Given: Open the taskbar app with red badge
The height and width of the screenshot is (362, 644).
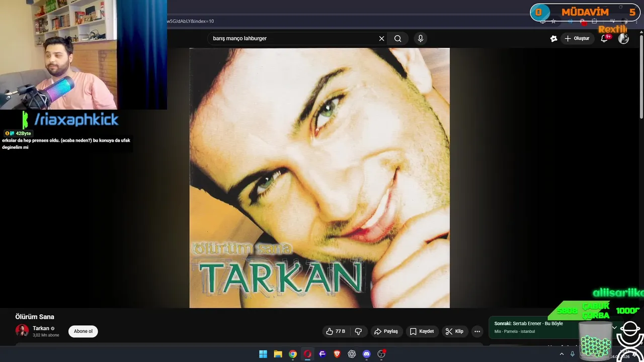Looking at the screenshot, I should (381, 354).
